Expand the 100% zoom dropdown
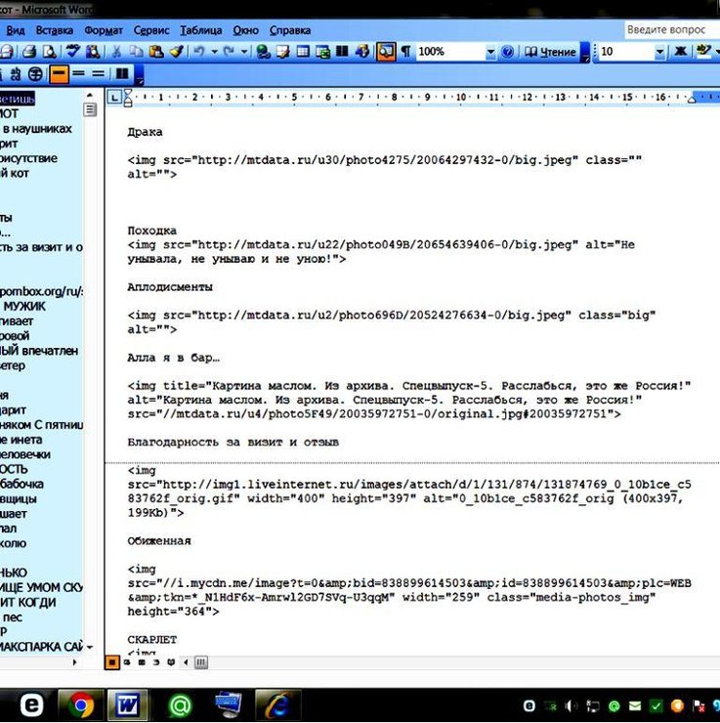The image size is (720, 723). [x=490, y=52]
